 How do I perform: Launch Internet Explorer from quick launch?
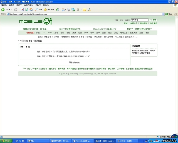pyautogui.click(x=20, y=141)
